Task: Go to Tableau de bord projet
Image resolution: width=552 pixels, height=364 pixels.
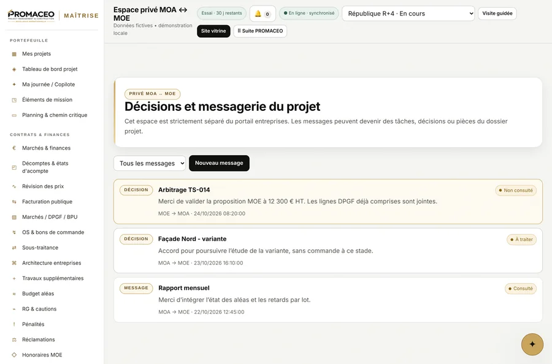Action: pos(52,69)
